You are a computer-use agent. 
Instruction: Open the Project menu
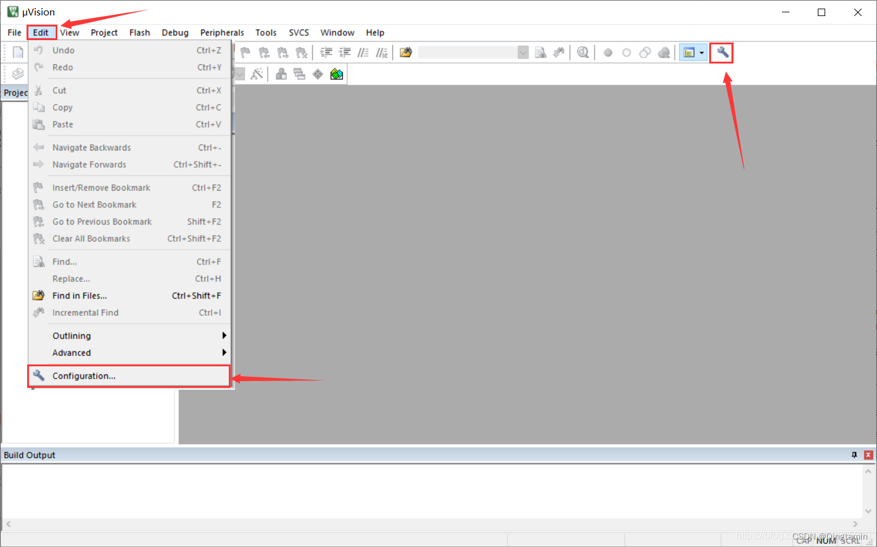[x=104, y=33]
